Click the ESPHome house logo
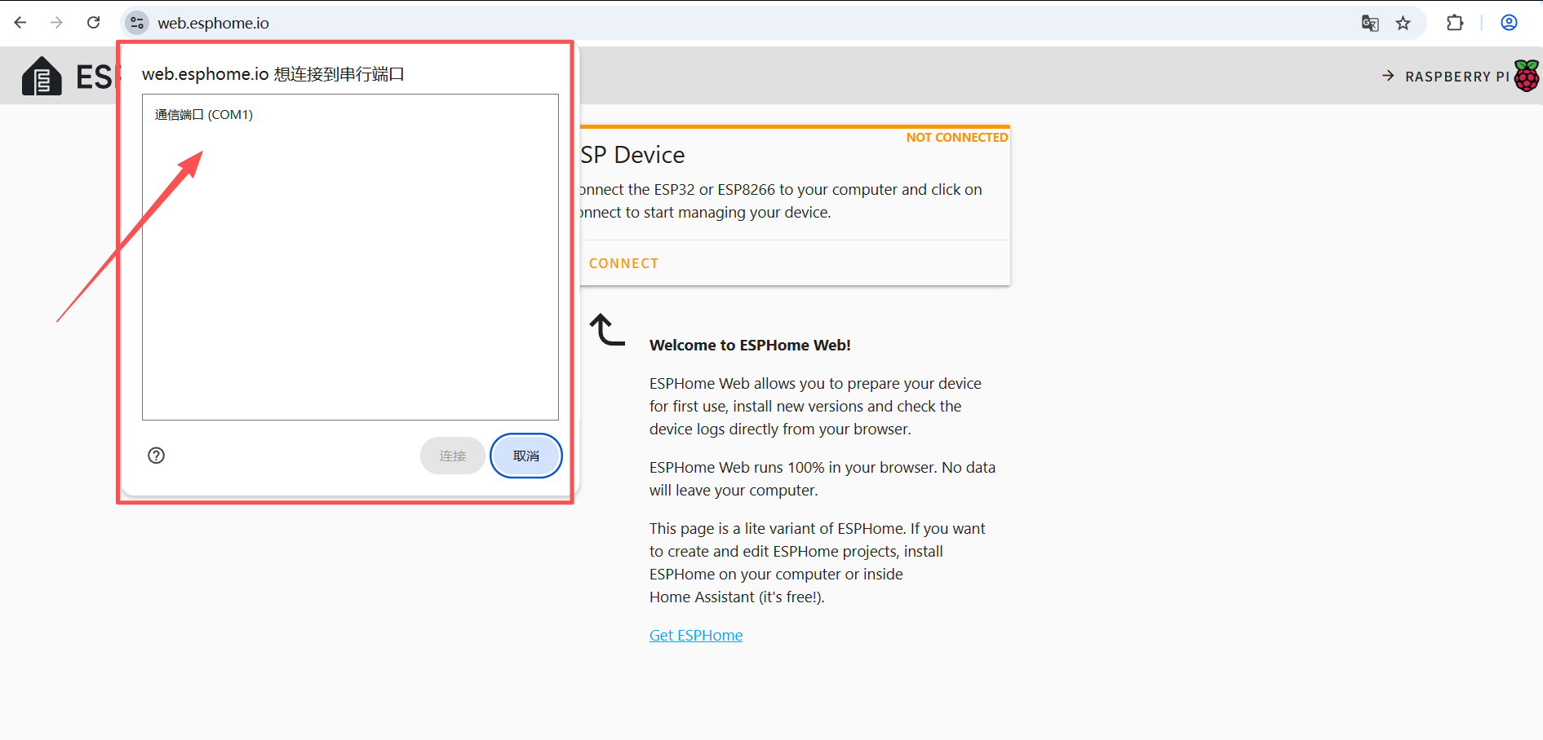 coord(42,76)
